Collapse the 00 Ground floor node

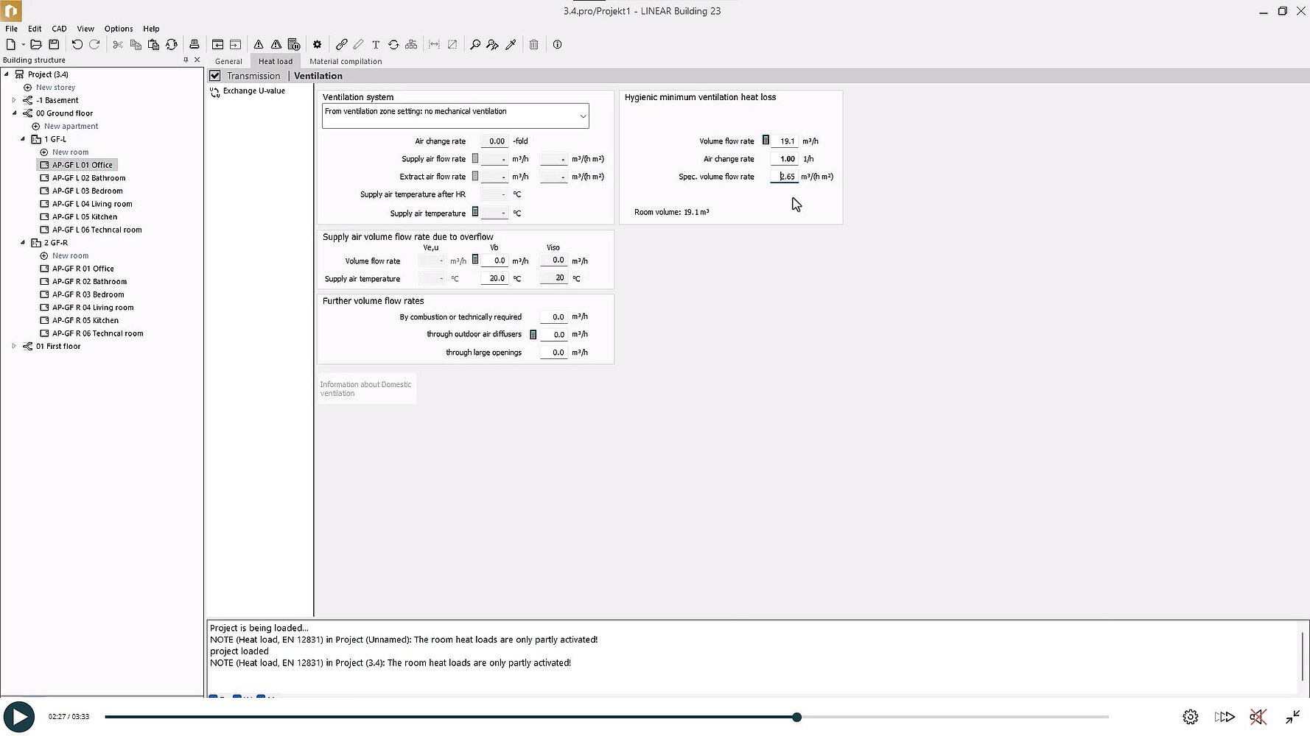[14, 113]
